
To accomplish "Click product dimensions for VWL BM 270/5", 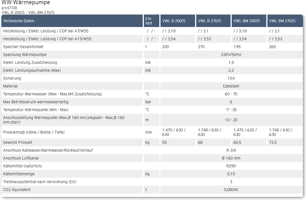I will point(281,132).
